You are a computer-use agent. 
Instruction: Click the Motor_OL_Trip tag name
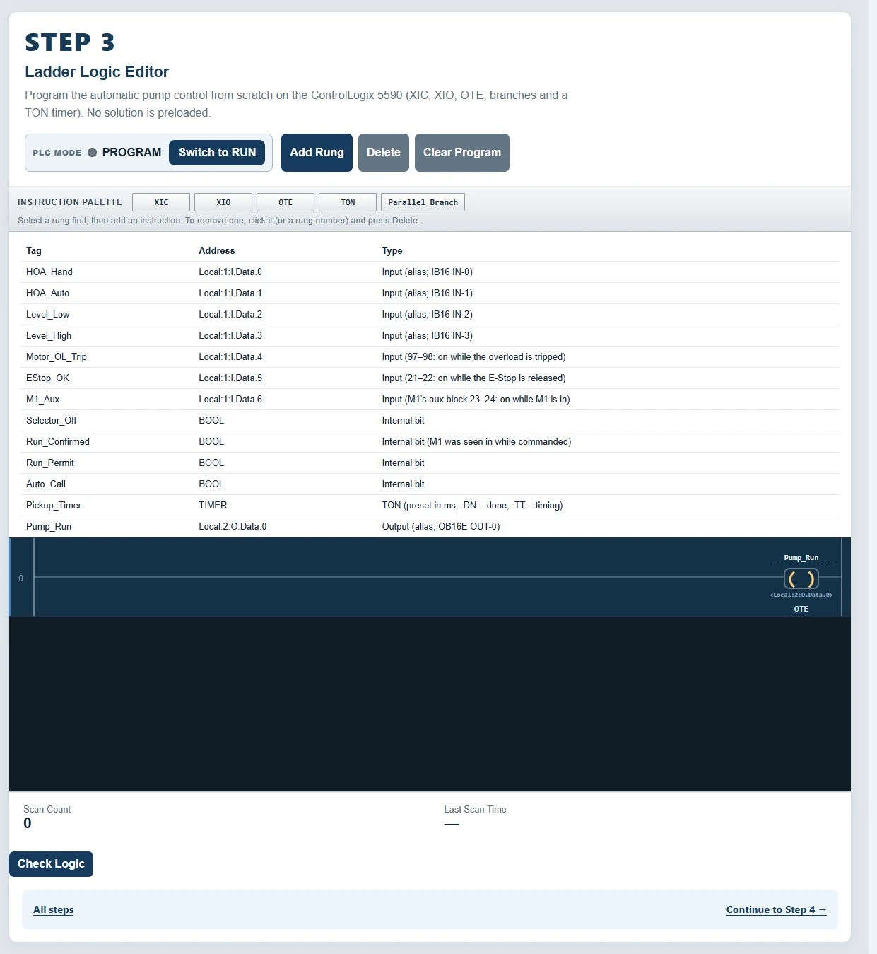[57, 357]
